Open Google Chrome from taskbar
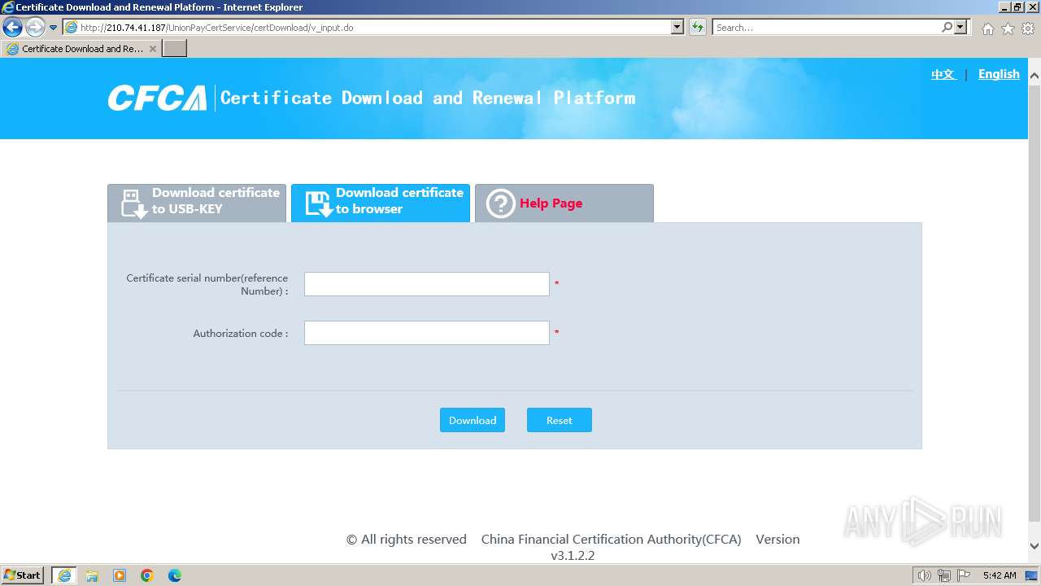Image resolution: width=1041 pixels, height=586 pixels. 147,575
